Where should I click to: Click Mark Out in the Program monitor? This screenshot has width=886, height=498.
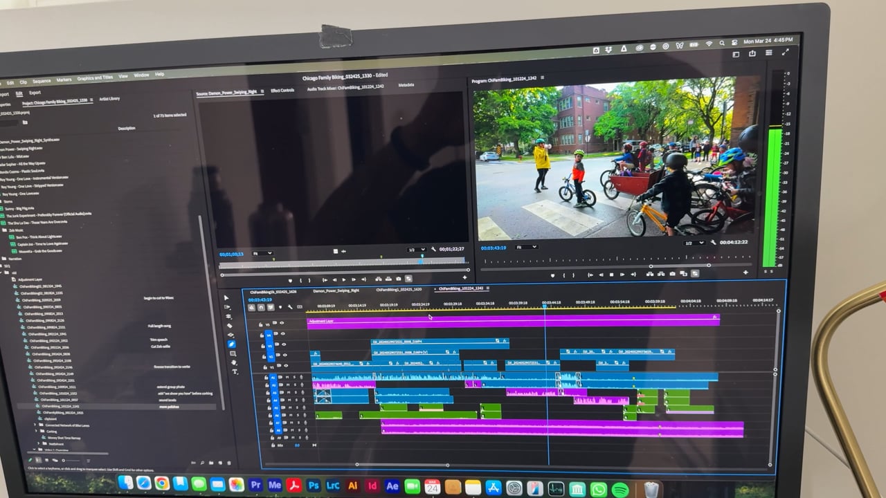[574, 275]
